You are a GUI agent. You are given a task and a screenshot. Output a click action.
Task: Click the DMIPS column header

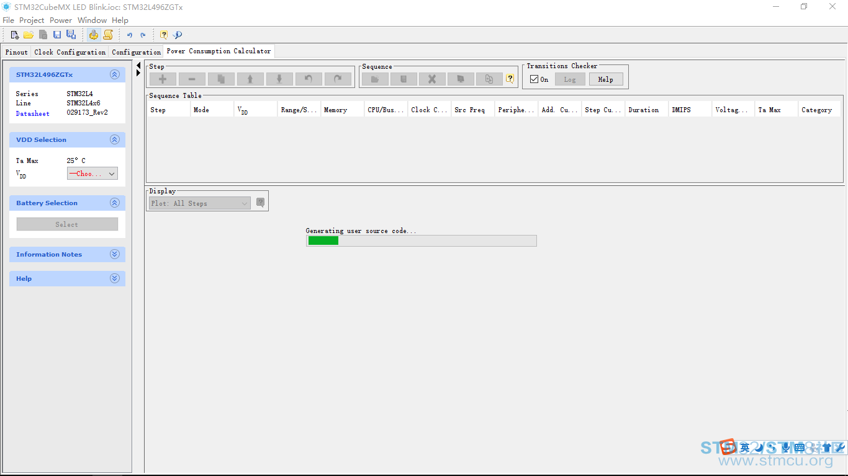pyautogui.click(x=690, y=110)
